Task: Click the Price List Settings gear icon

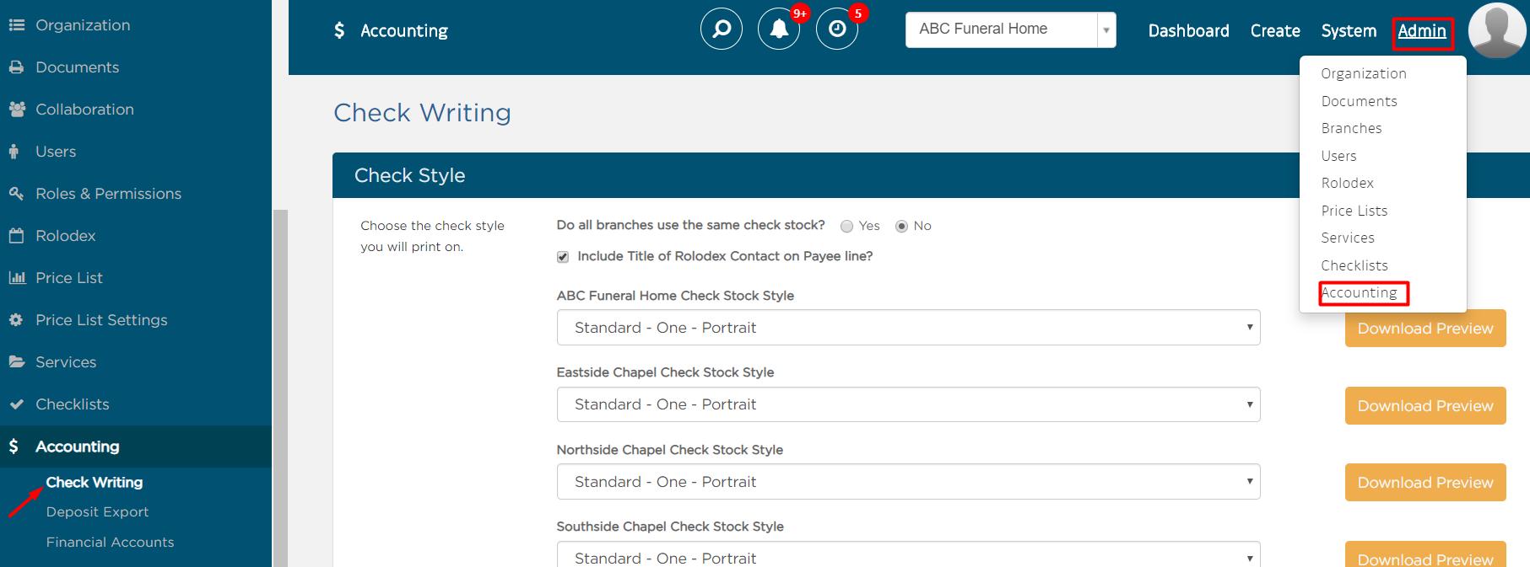Action: coord(16,320)
